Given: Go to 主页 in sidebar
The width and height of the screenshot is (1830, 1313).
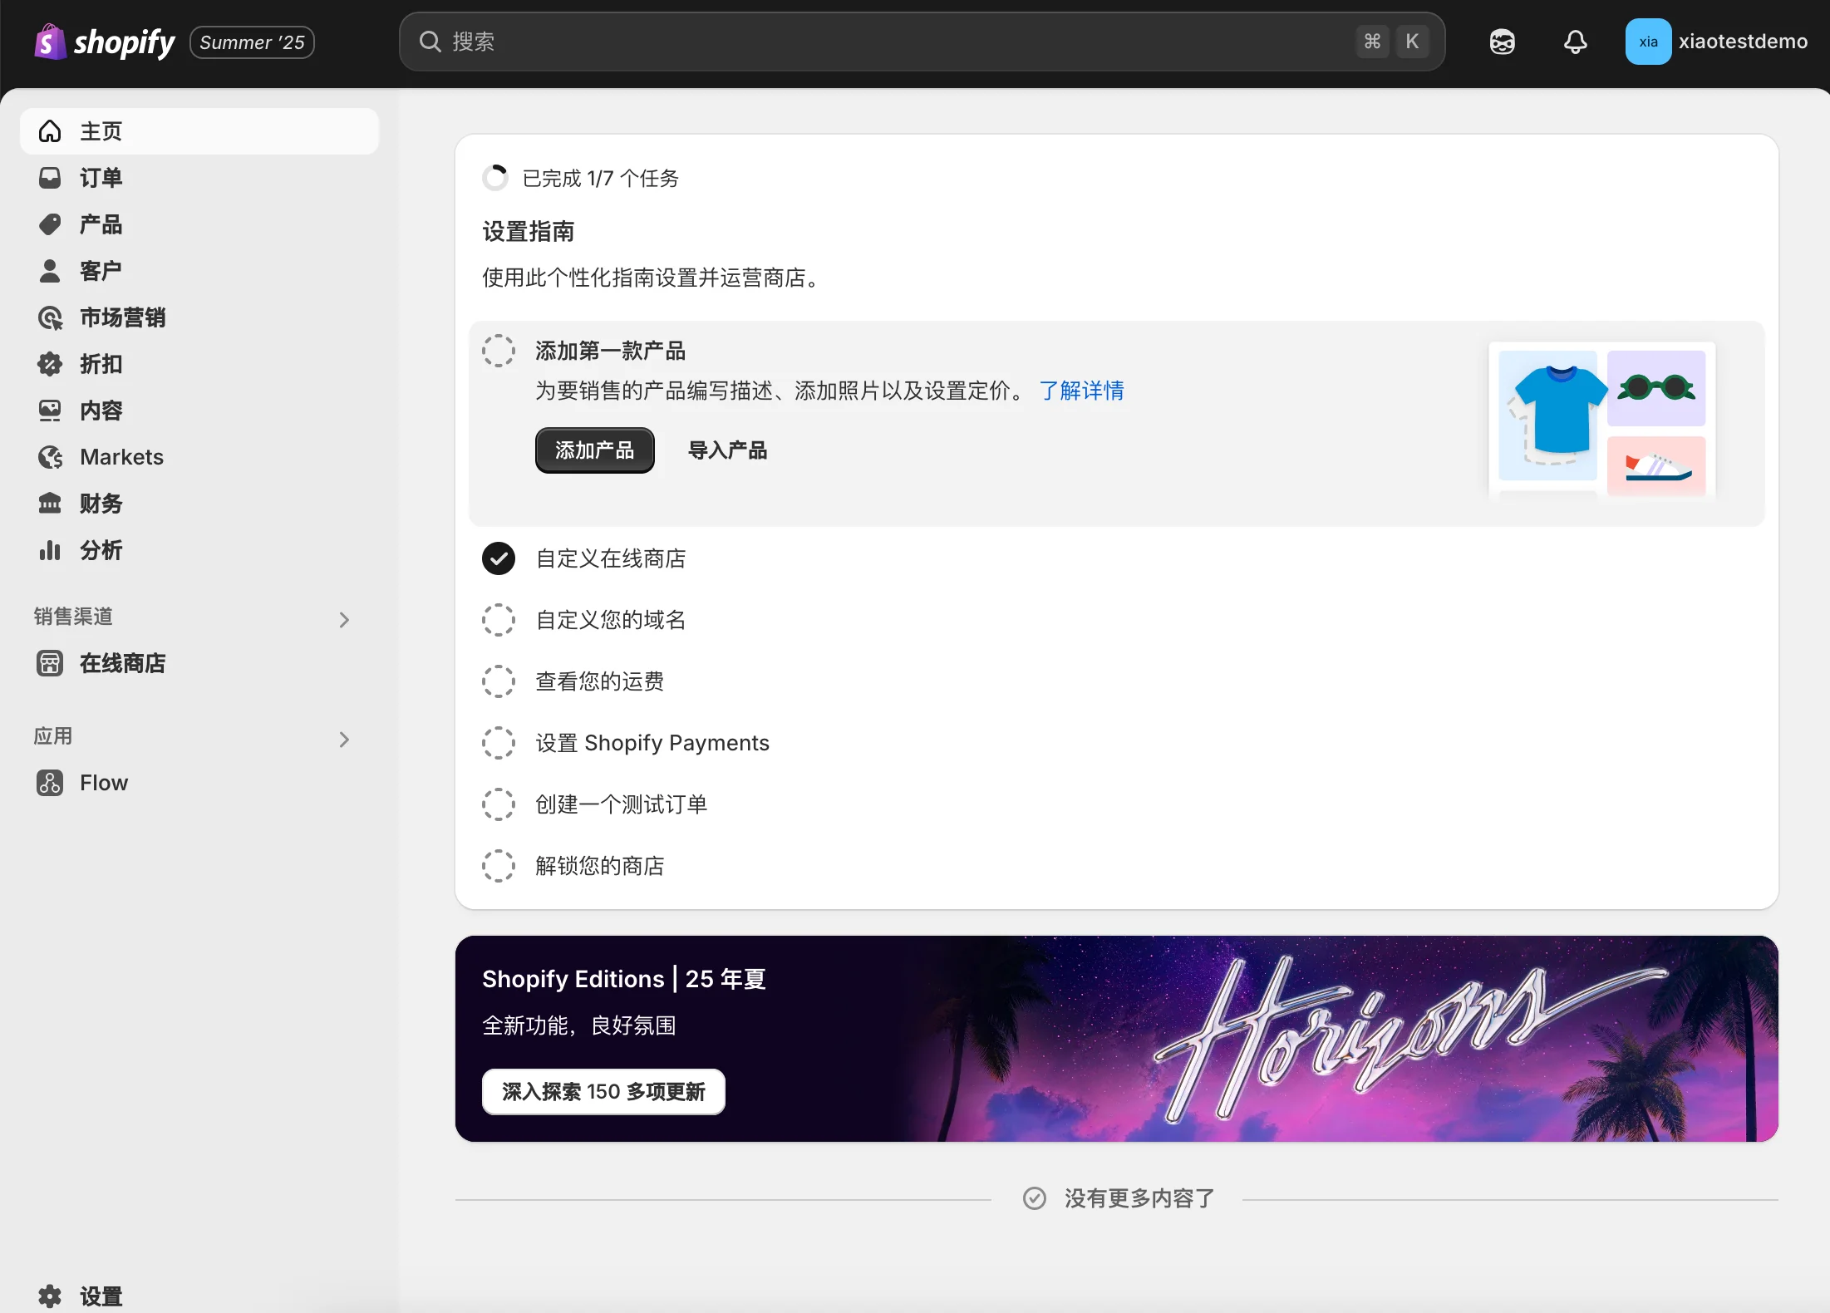Looking at the screenshot, I should 199,131.
